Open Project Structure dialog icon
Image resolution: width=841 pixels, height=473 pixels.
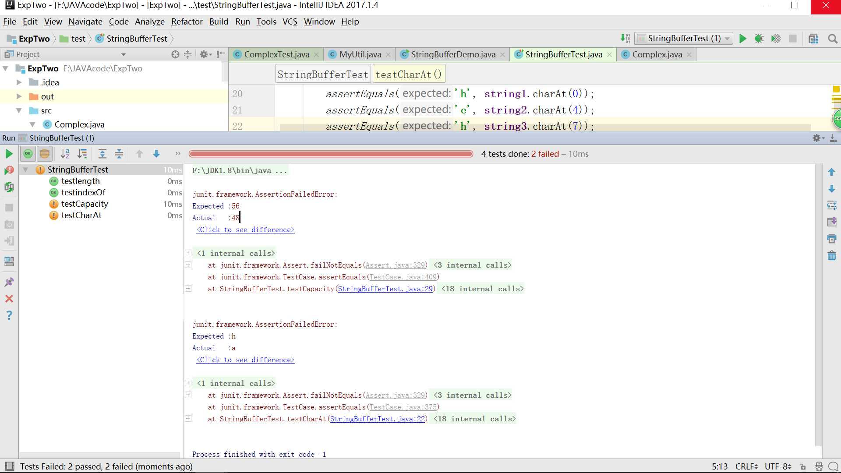813,39
